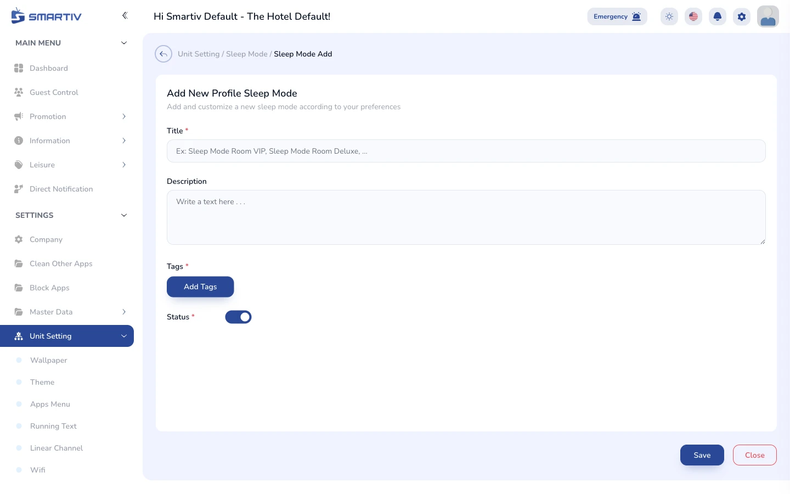This screenshot has width=790, height=494.
Task: Select Wallpaper under Unit Setting
Action: (x=49, y=360)
